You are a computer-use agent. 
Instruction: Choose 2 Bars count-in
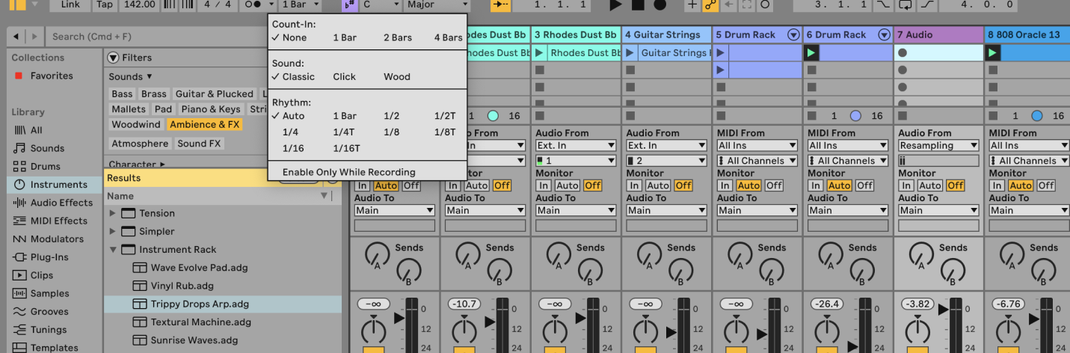coord(398,37)
